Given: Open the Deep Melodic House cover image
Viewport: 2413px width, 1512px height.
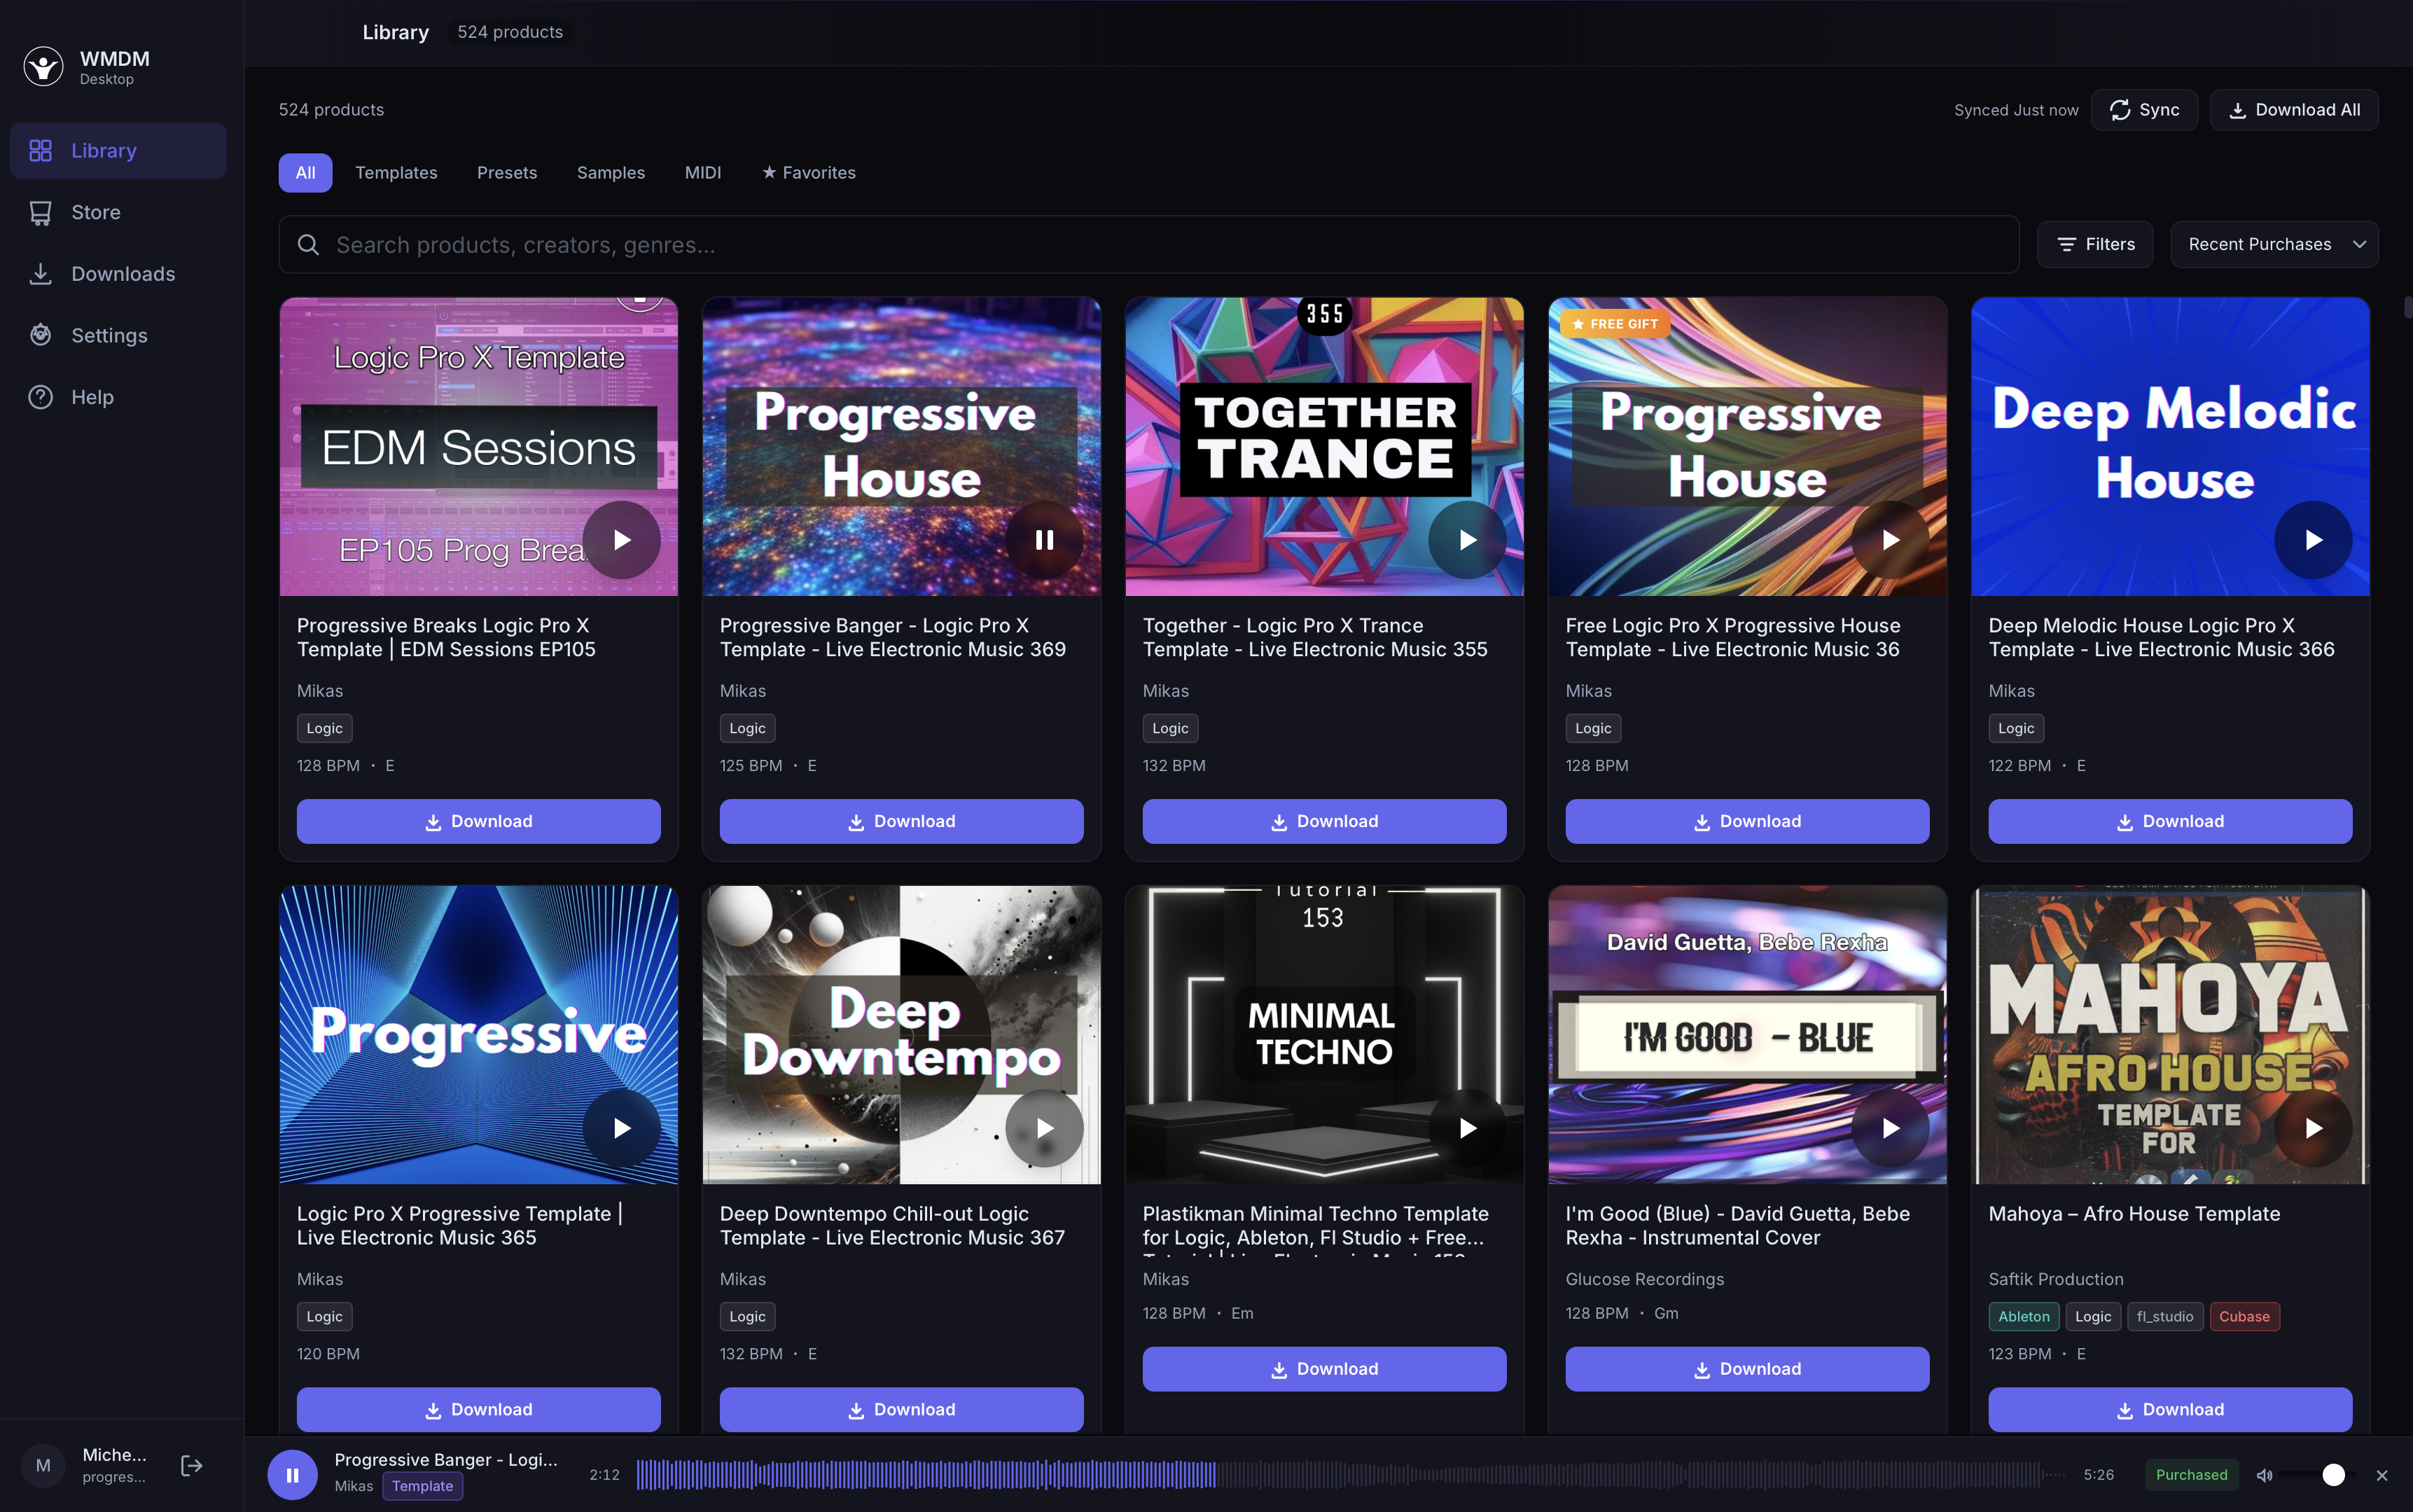Looking at the screenshot, I should pyautogui.click(x=2170, y=447).
